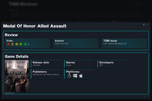Click the Developers card label
The width and height of the screenshot is (152, 101).
point(107,63)
